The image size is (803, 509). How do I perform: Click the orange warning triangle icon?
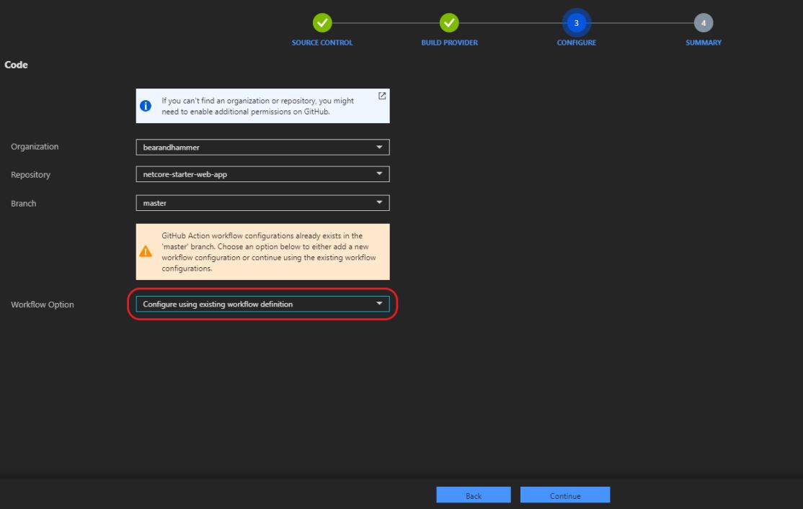(x=146, y=252)
